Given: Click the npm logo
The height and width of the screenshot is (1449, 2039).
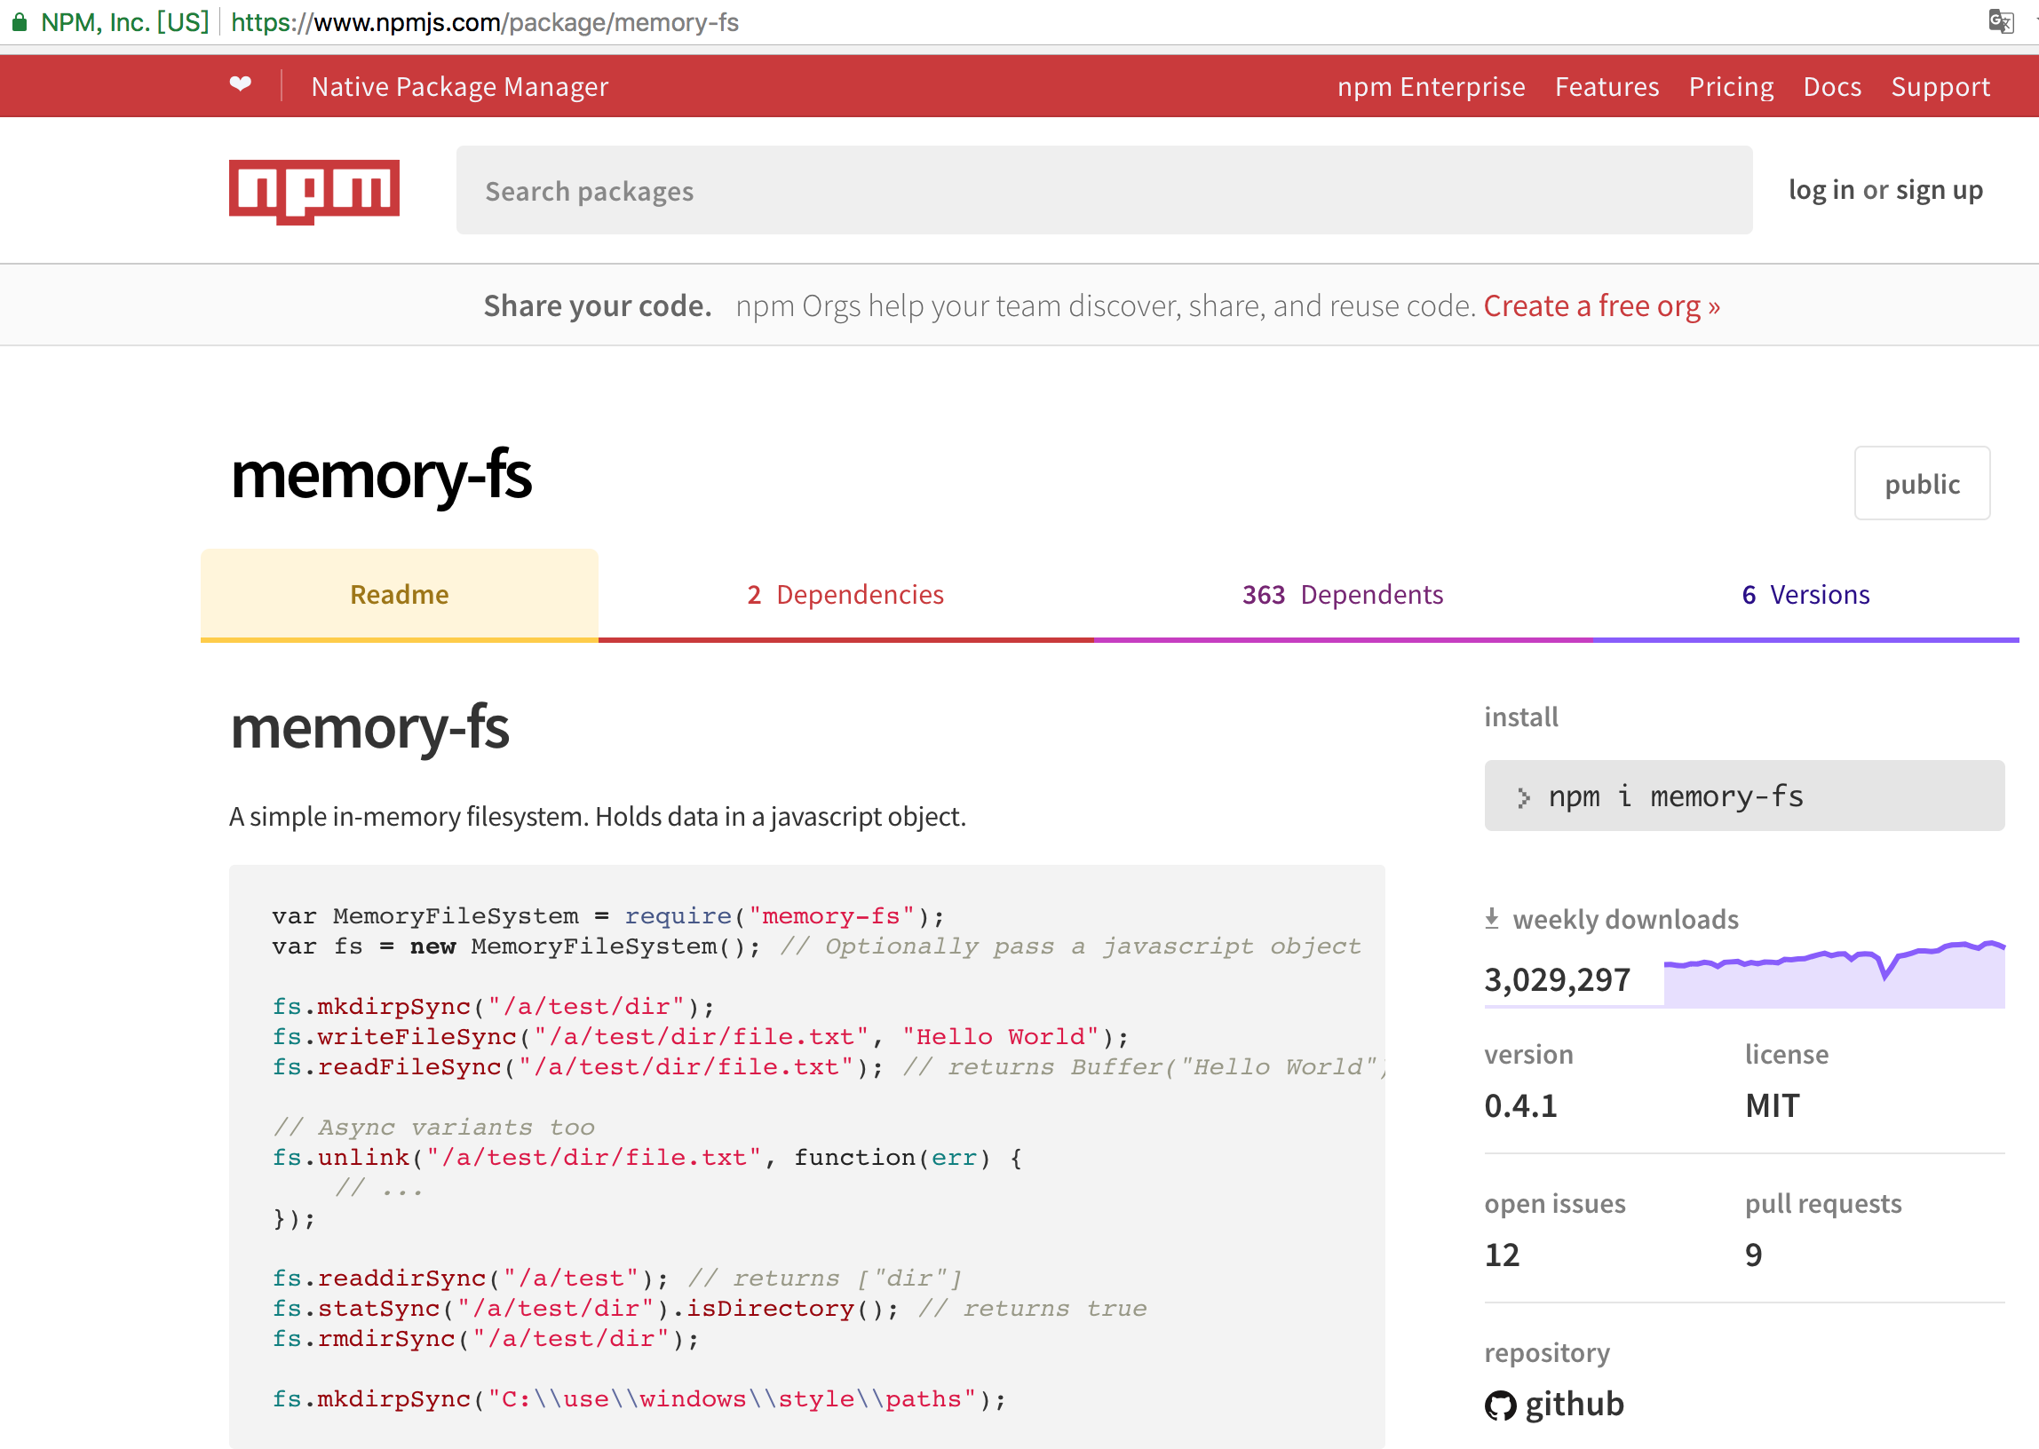Looking at the screenshot, I should click(x=314, y=191).
